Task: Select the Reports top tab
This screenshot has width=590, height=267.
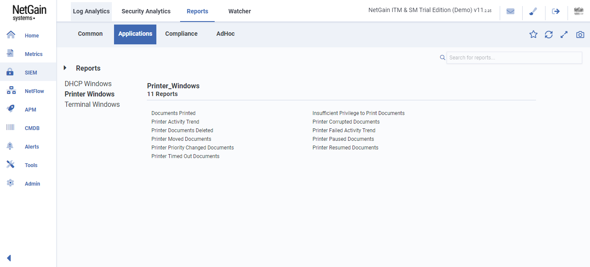Action: pos(197,12)
